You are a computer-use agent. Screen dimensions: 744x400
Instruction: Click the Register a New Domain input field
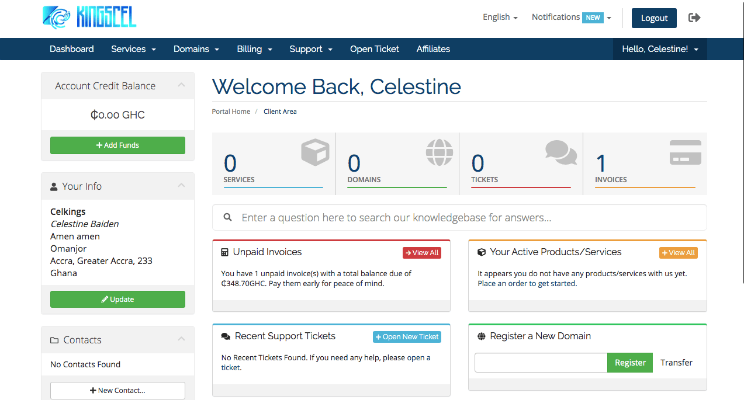(541, 363)
